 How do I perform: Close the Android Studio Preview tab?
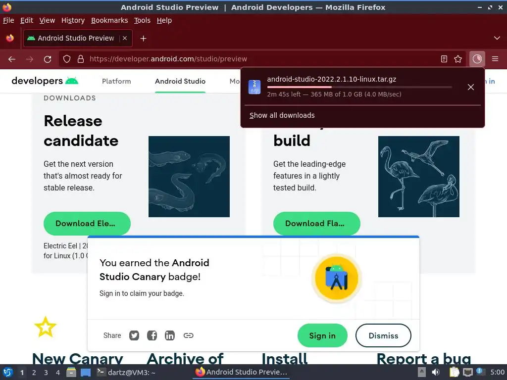pyautogui.click(x=125, y=38)
